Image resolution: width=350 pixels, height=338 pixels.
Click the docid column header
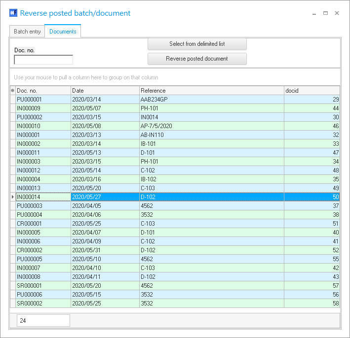point(311,91)
